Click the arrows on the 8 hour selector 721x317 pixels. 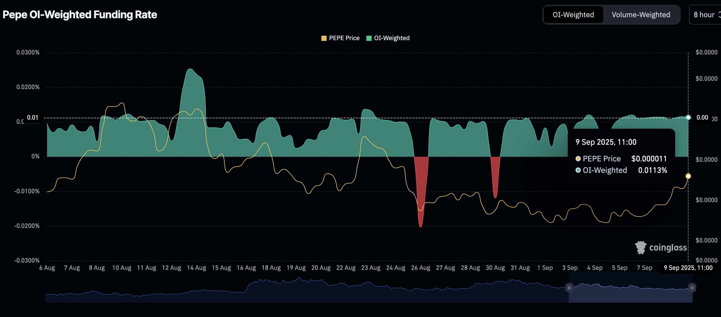pyautogui.click(x=719, y=15)
